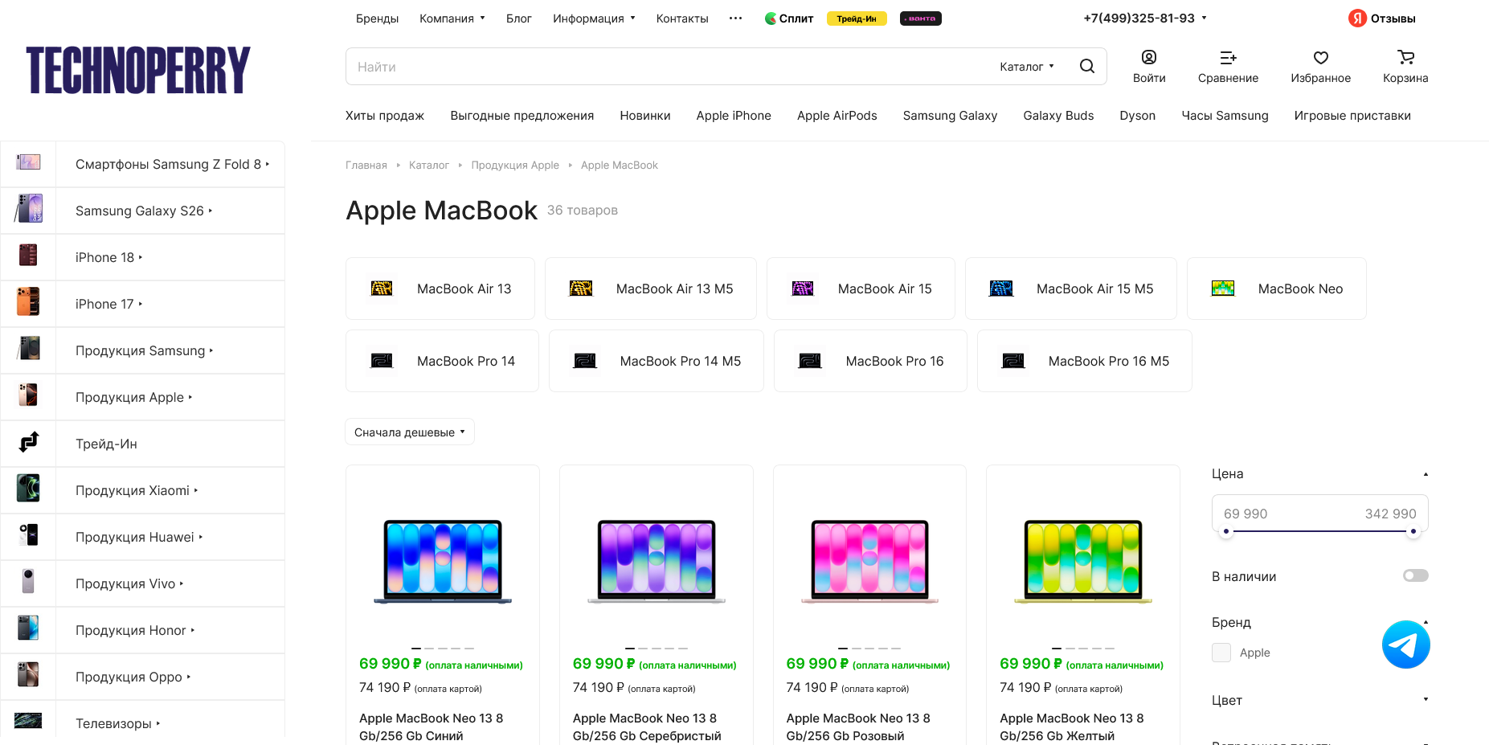The height and width of the screenshot is (745, 1489).
Task: Open the Бренды link
Action: pos(378,18)
